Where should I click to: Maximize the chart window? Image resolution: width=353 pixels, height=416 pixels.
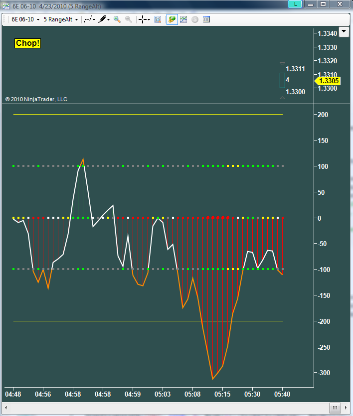pos(323,4)
